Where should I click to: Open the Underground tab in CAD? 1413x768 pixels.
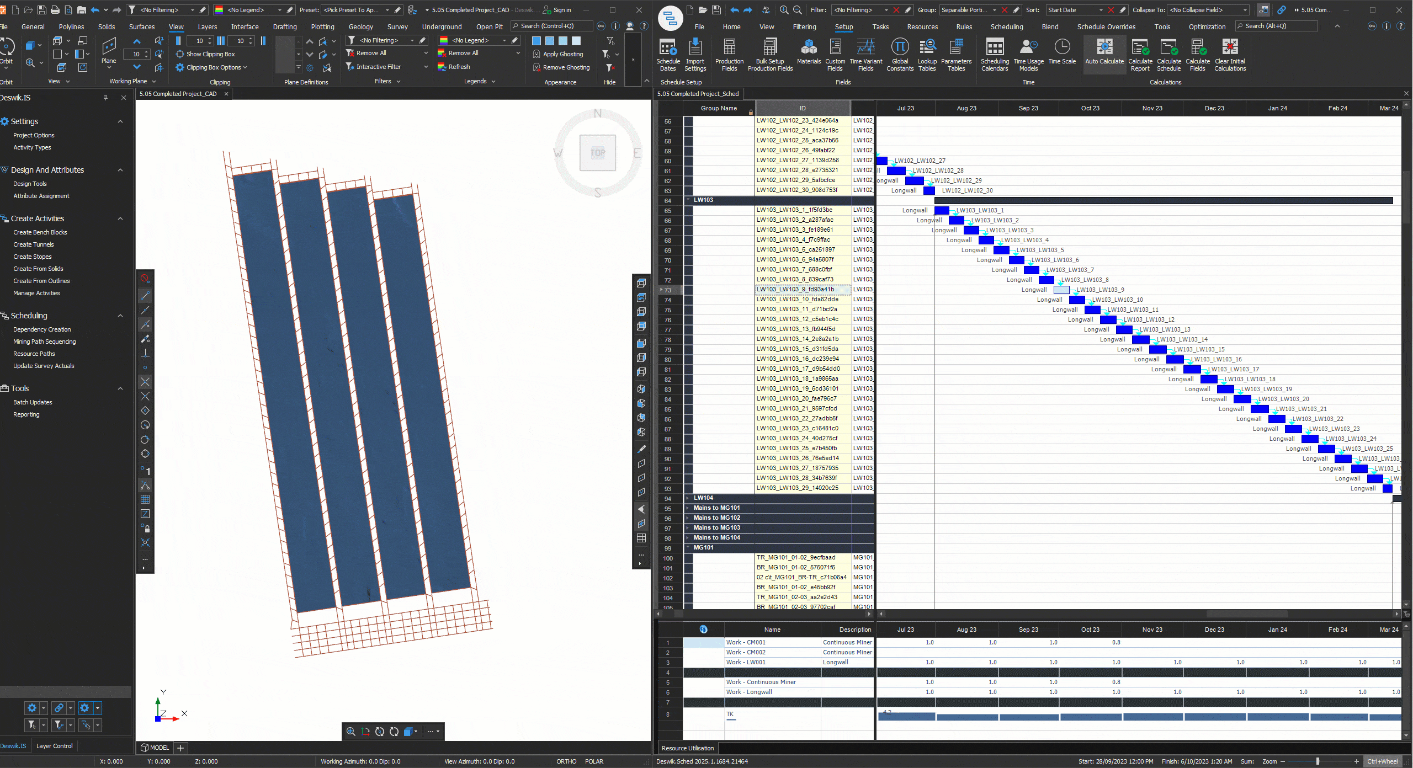[x=442, y=26]
